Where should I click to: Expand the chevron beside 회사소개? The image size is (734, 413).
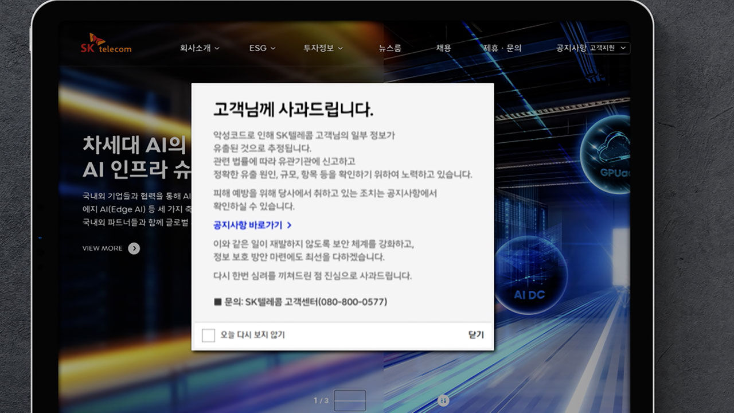coord(217,49)
